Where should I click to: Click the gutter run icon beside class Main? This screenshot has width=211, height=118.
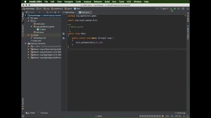pos(63,34)
